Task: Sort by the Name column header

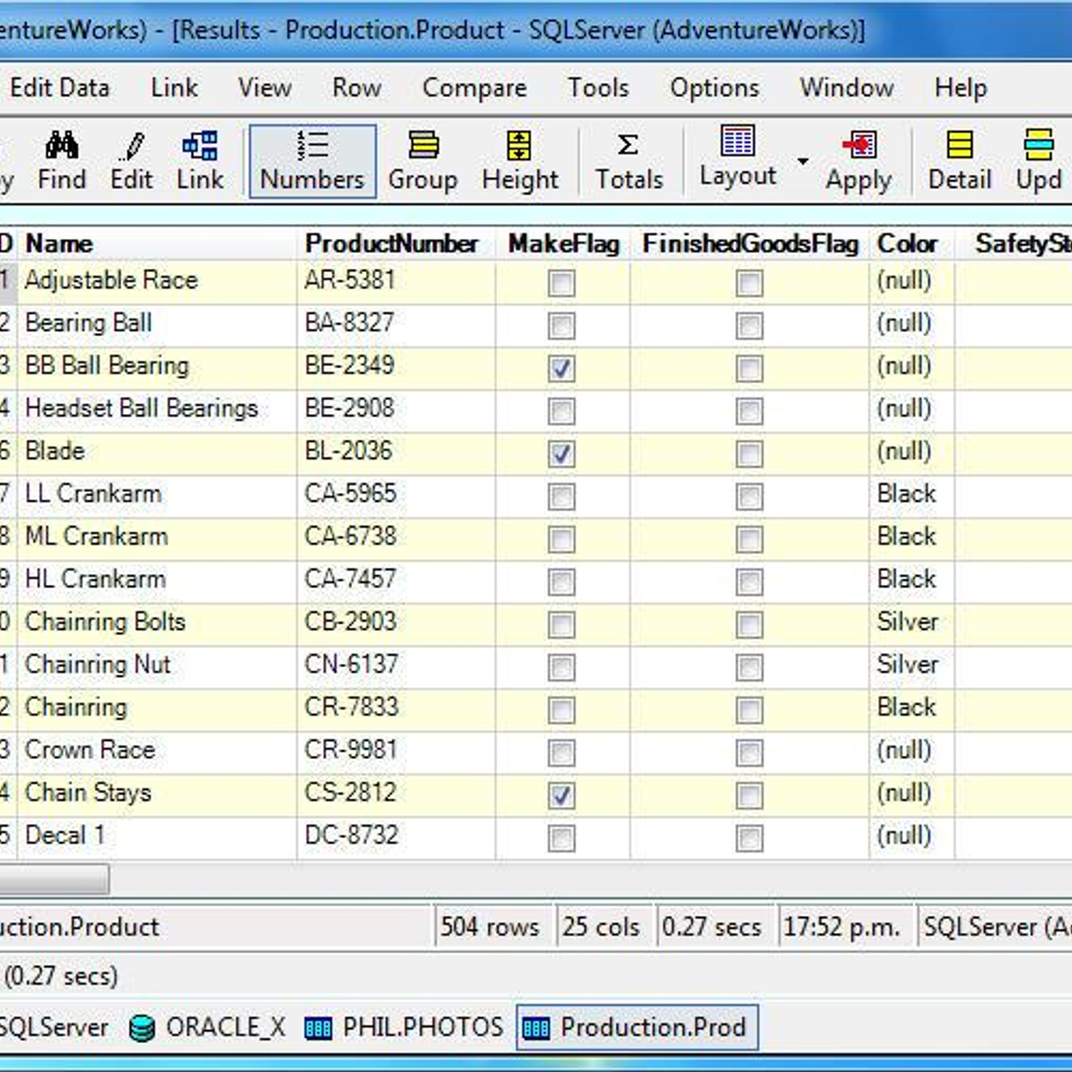Action: click(x=157, y=244)
